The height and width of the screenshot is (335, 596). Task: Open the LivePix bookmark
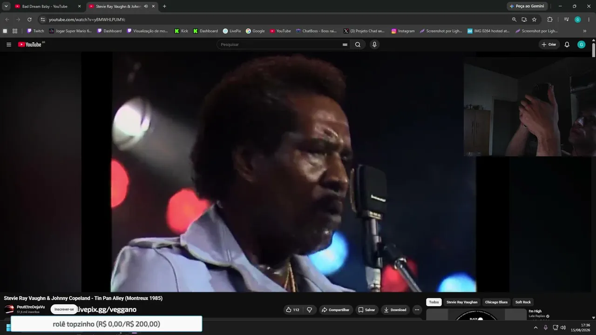(232, 31)
